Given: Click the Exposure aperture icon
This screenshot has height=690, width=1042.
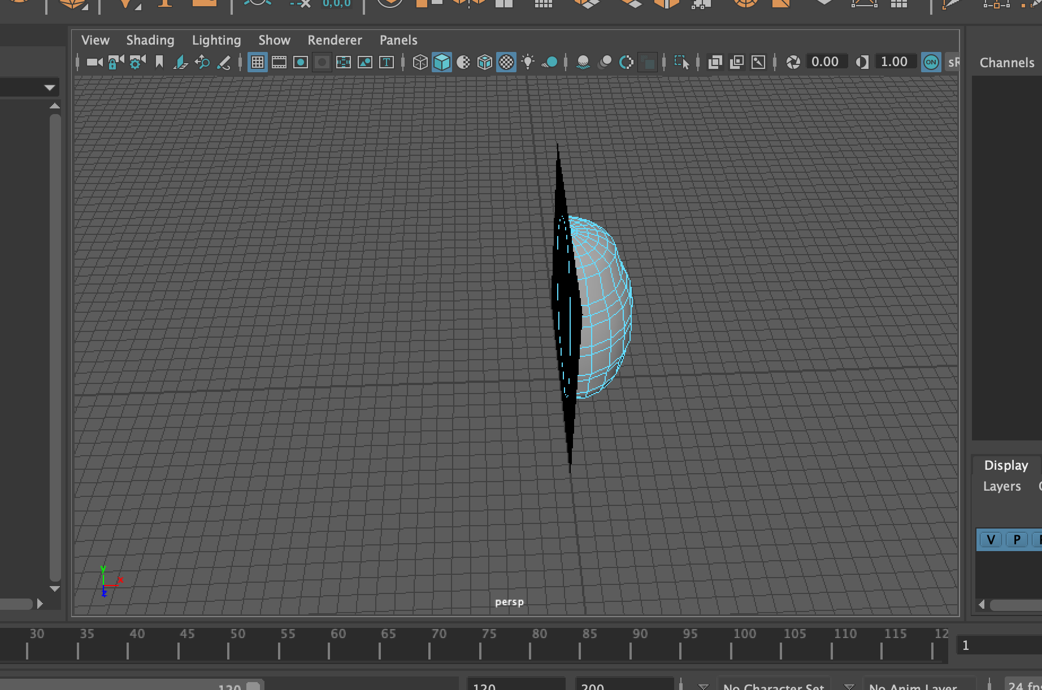Looking at the screenshot, I should [793, 62].
